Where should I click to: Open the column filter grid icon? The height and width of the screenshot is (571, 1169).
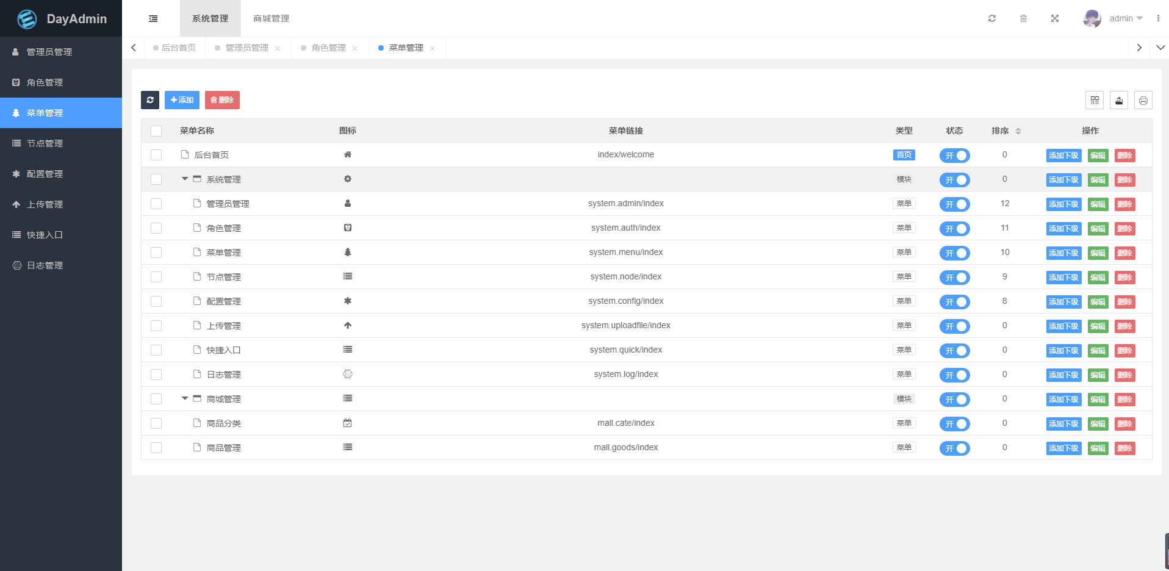(x=1095, y=100)
